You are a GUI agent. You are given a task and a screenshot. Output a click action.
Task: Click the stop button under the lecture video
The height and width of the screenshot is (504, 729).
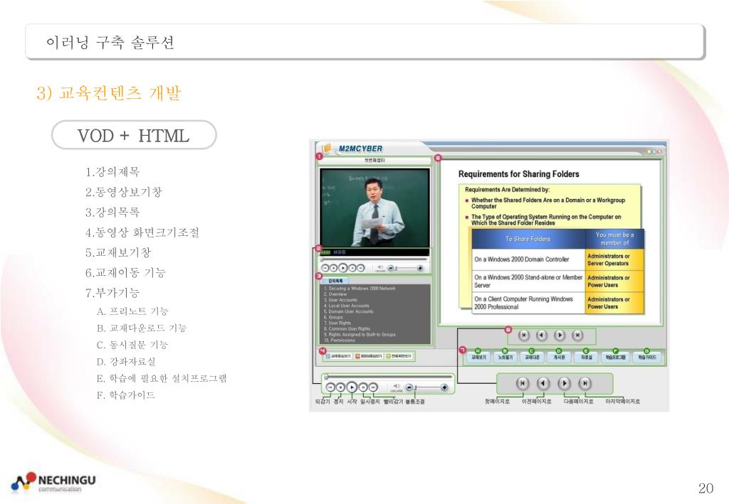pos(334,268)
